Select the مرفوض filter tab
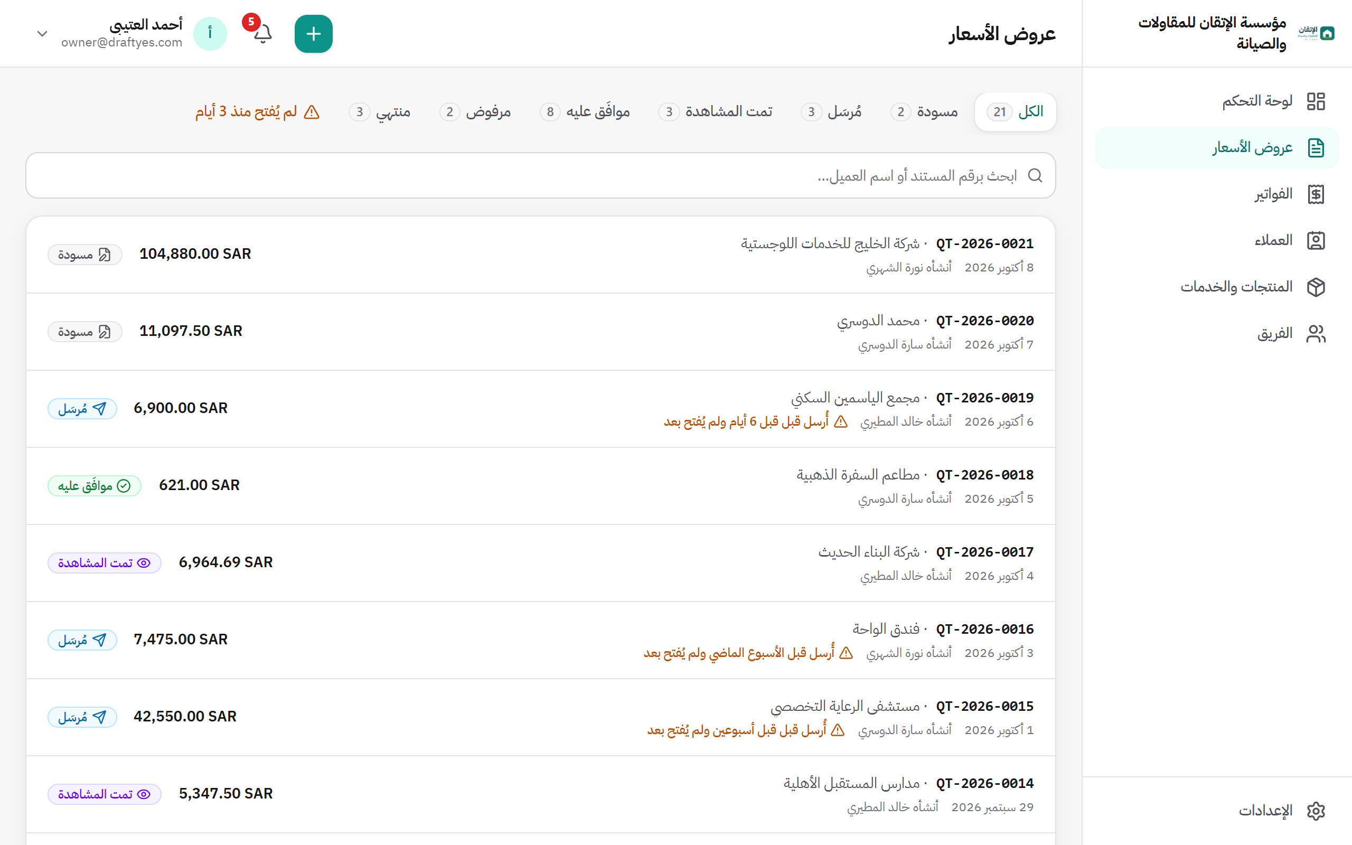 tap(475, 112)
